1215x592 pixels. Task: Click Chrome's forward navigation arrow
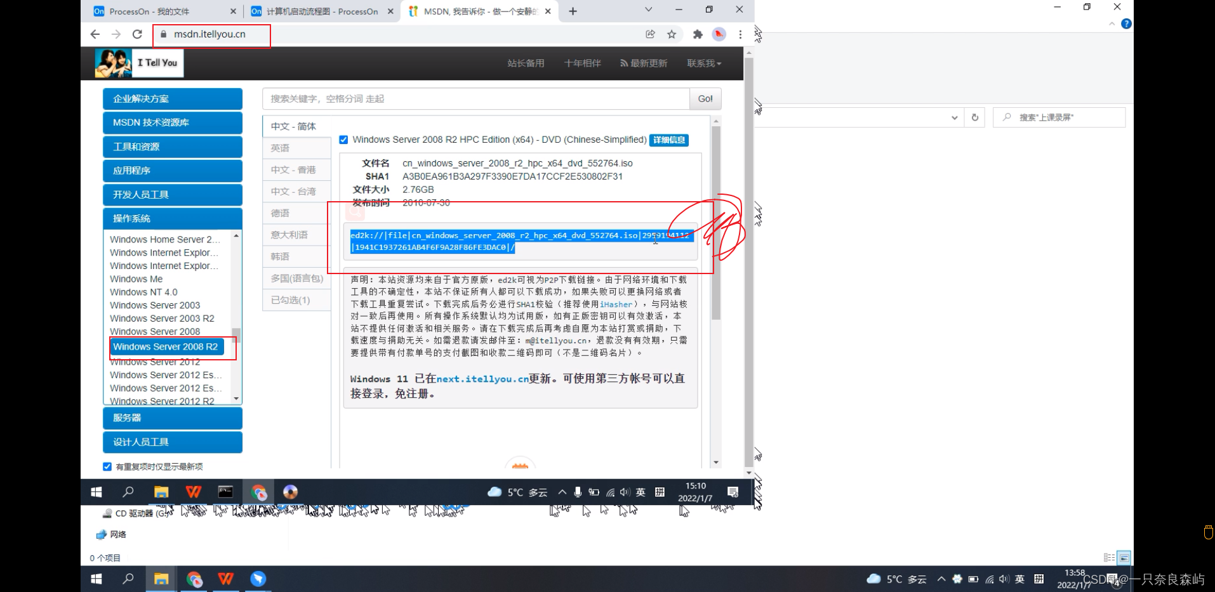(116, 34)
